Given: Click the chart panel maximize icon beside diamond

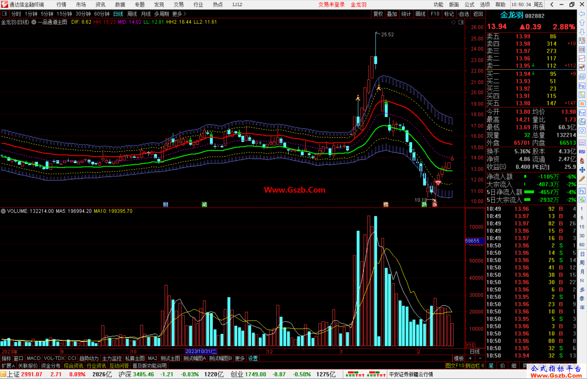Looking at the screenshot, I should [x=461, y=22].
